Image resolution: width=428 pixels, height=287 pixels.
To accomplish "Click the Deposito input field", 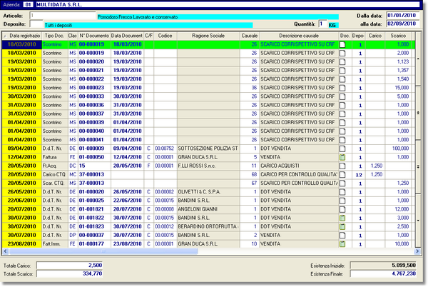I will pos(36,24).
